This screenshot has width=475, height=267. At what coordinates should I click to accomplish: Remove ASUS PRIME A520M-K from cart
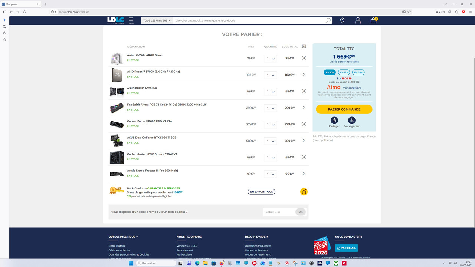(x=304, y=91)
